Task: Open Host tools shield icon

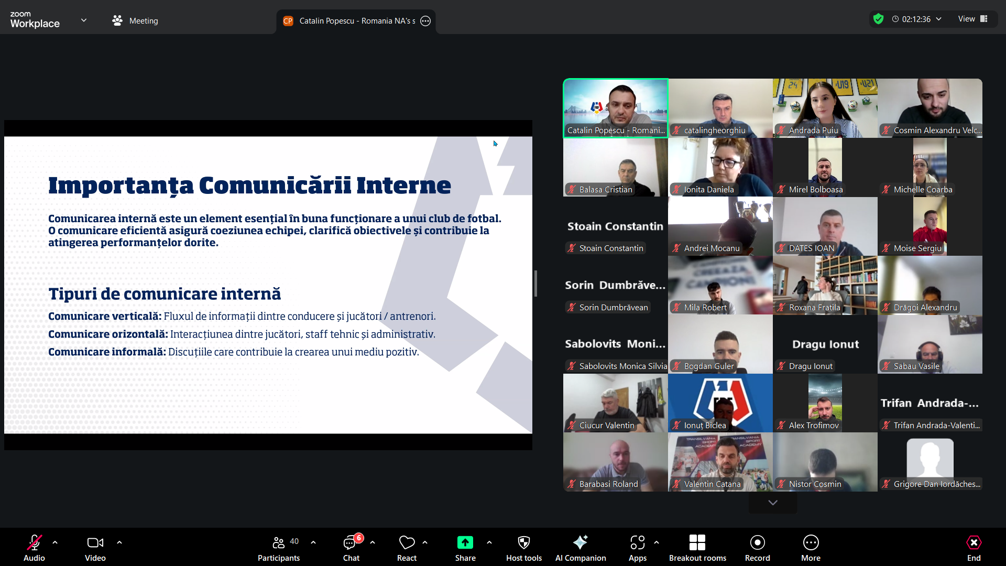Action: click(523, 542)
